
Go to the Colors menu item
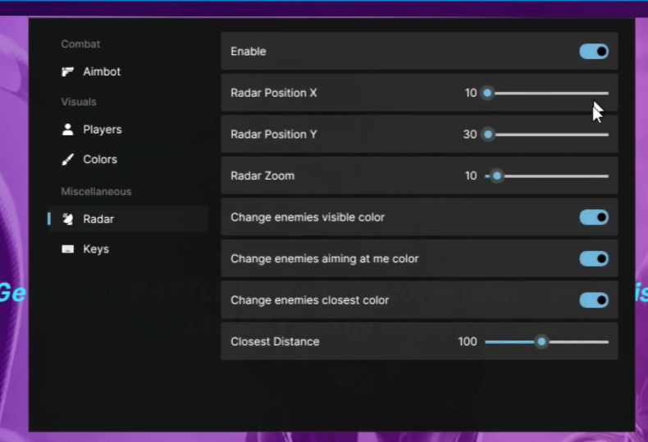pos(100,160)
